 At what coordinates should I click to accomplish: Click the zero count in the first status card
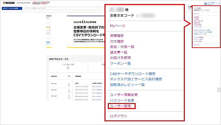pyautogui.click(x=68, y=68)
